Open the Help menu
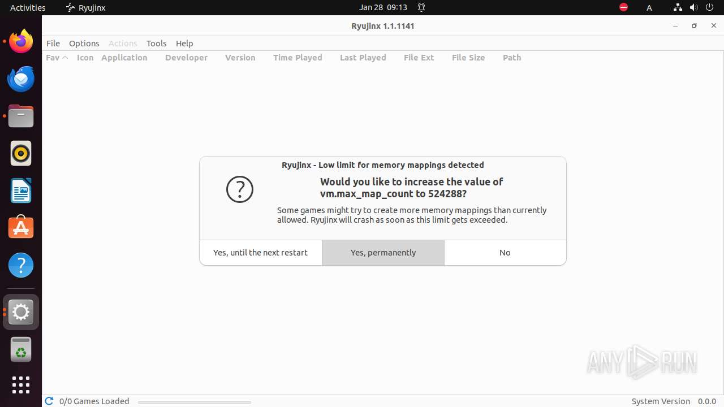Image resolution: width=724 pixels, height=407 pixels. (x=184, y=44)
